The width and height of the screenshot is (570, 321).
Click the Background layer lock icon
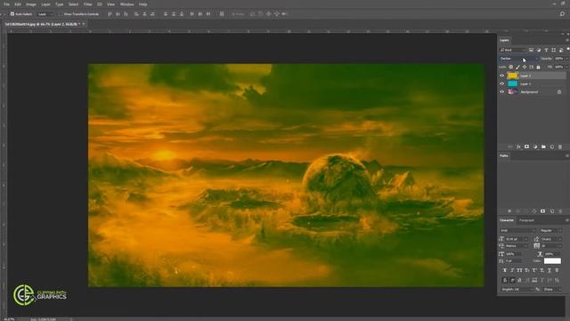tap(559, 92)
